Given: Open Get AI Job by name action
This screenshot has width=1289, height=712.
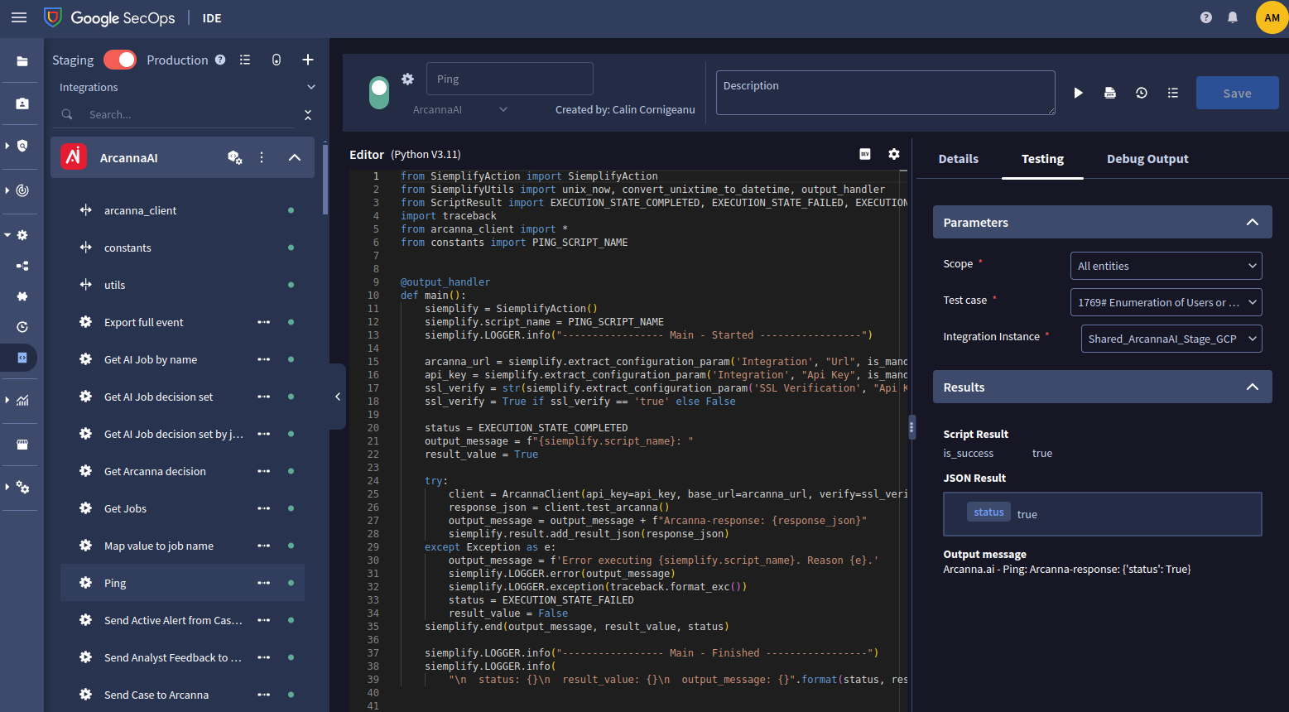Looking at the screenshot, I should pyautogui.click(x=182, y=359).
